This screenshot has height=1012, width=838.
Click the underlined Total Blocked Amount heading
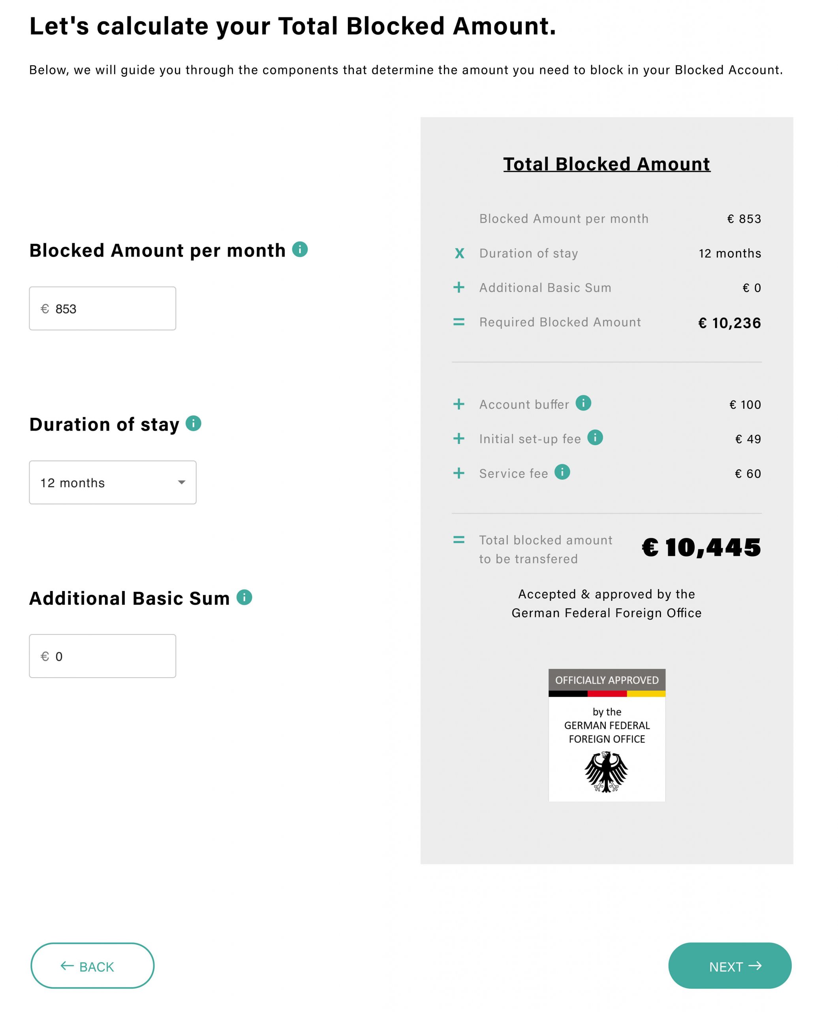point(607,164)
